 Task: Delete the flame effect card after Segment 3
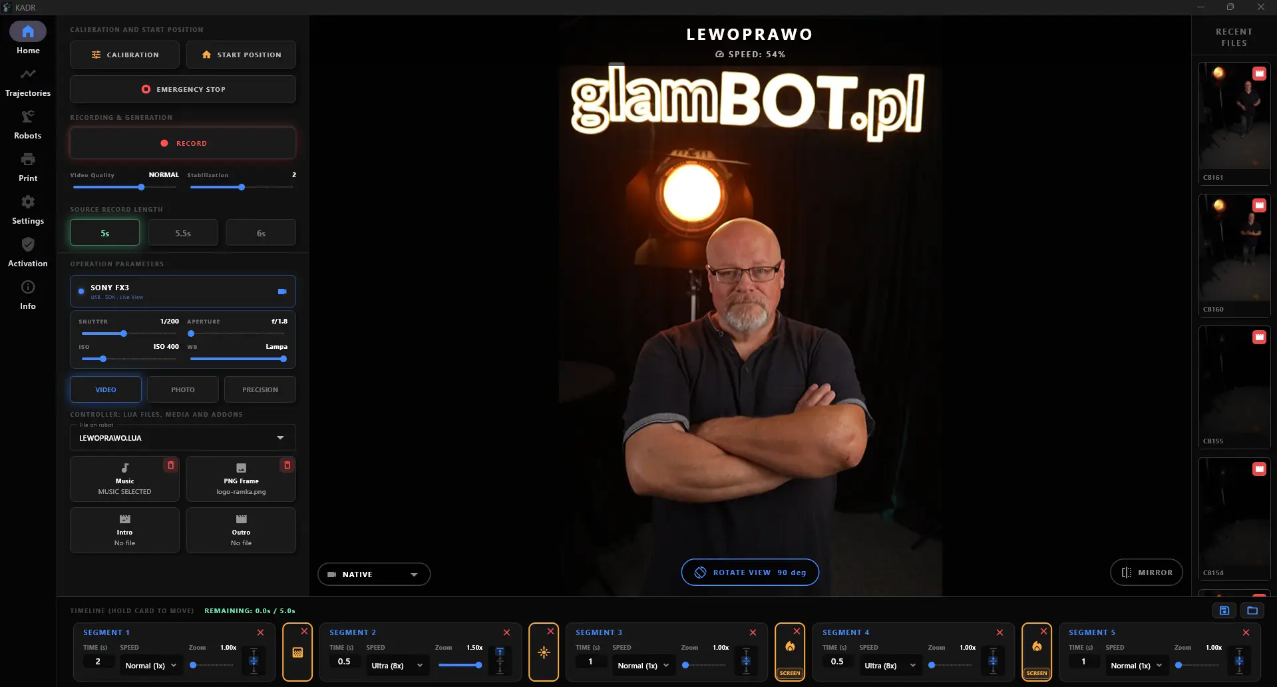[797, 631]
